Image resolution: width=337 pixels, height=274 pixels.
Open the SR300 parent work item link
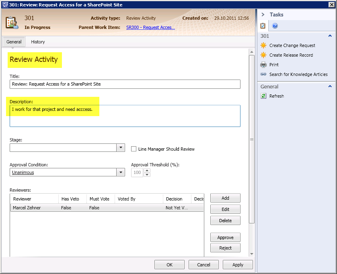point(150,28)
